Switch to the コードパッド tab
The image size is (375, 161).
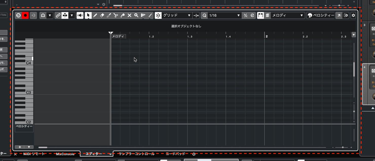(x=175, y=154)
